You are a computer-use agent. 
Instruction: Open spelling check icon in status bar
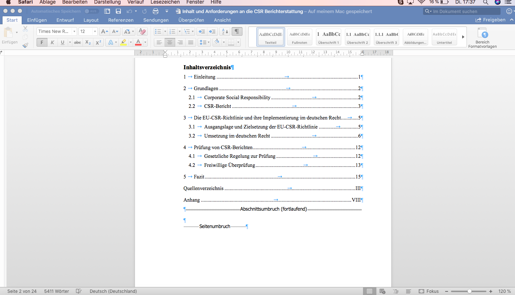[79, 291]
